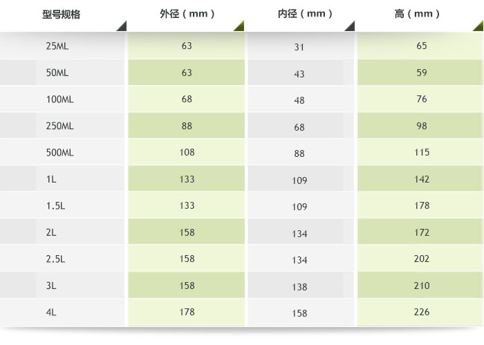Click outer diameter value 88 for 250ML
This screenshot has height=345, width=484.
(187, 127)
